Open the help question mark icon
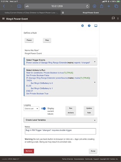121x162 pixels. [89, 26]
